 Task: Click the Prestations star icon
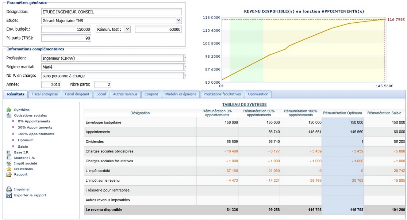pyautogui.click(x=9, y=169)
